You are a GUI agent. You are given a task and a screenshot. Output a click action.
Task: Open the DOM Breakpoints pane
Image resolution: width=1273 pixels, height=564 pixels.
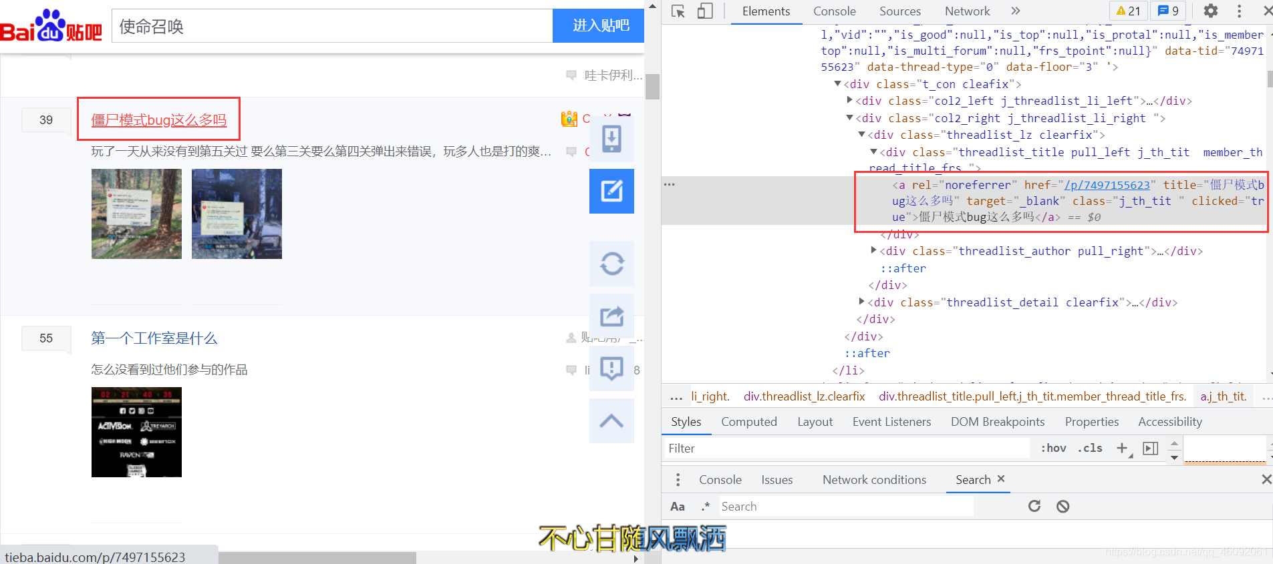pos(998,422)
